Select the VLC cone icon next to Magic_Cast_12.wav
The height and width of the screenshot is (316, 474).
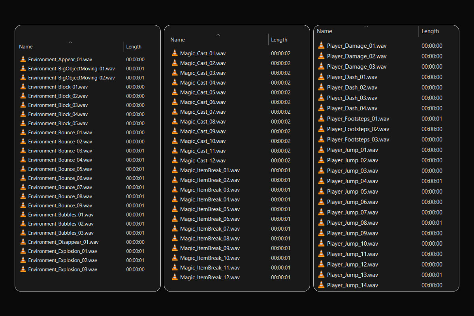(x=174, y=160)
